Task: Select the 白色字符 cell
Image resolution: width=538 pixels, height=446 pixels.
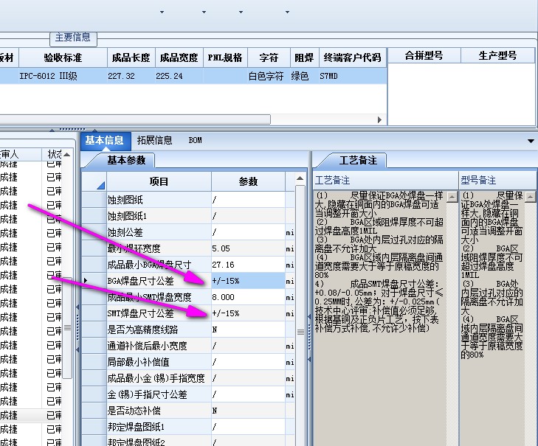Action: (x=269, y=76)
